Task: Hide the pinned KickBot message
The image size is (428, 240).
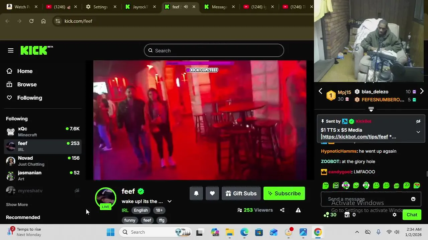Action: [418, 121]
